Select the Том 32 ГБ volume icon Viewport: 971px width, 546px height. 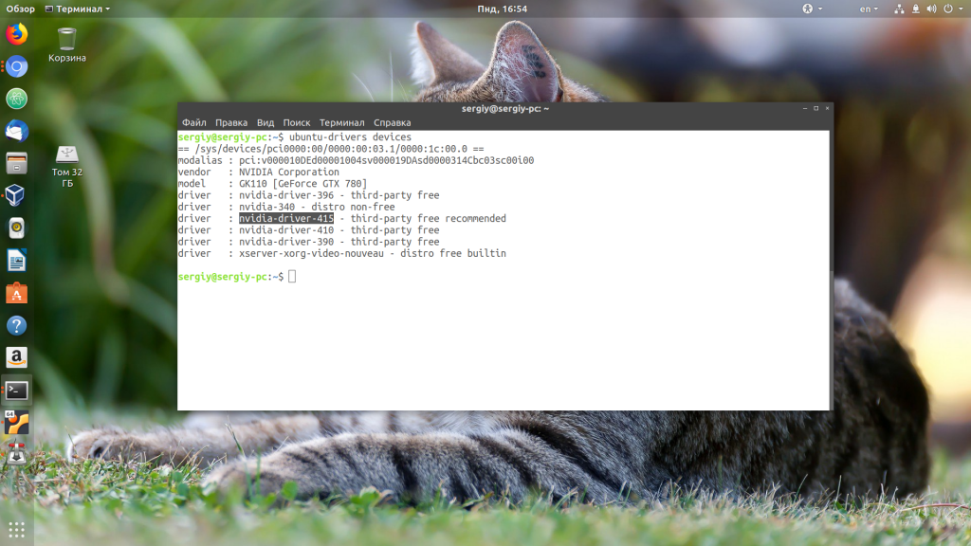pos(67,166)
